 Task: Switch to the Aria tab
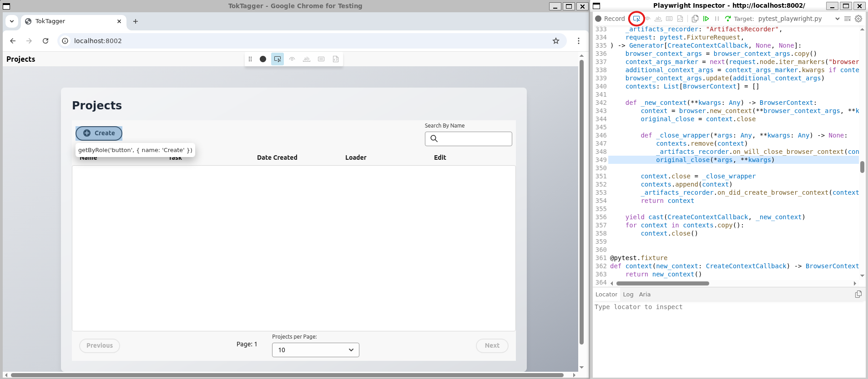click(645, 294)
